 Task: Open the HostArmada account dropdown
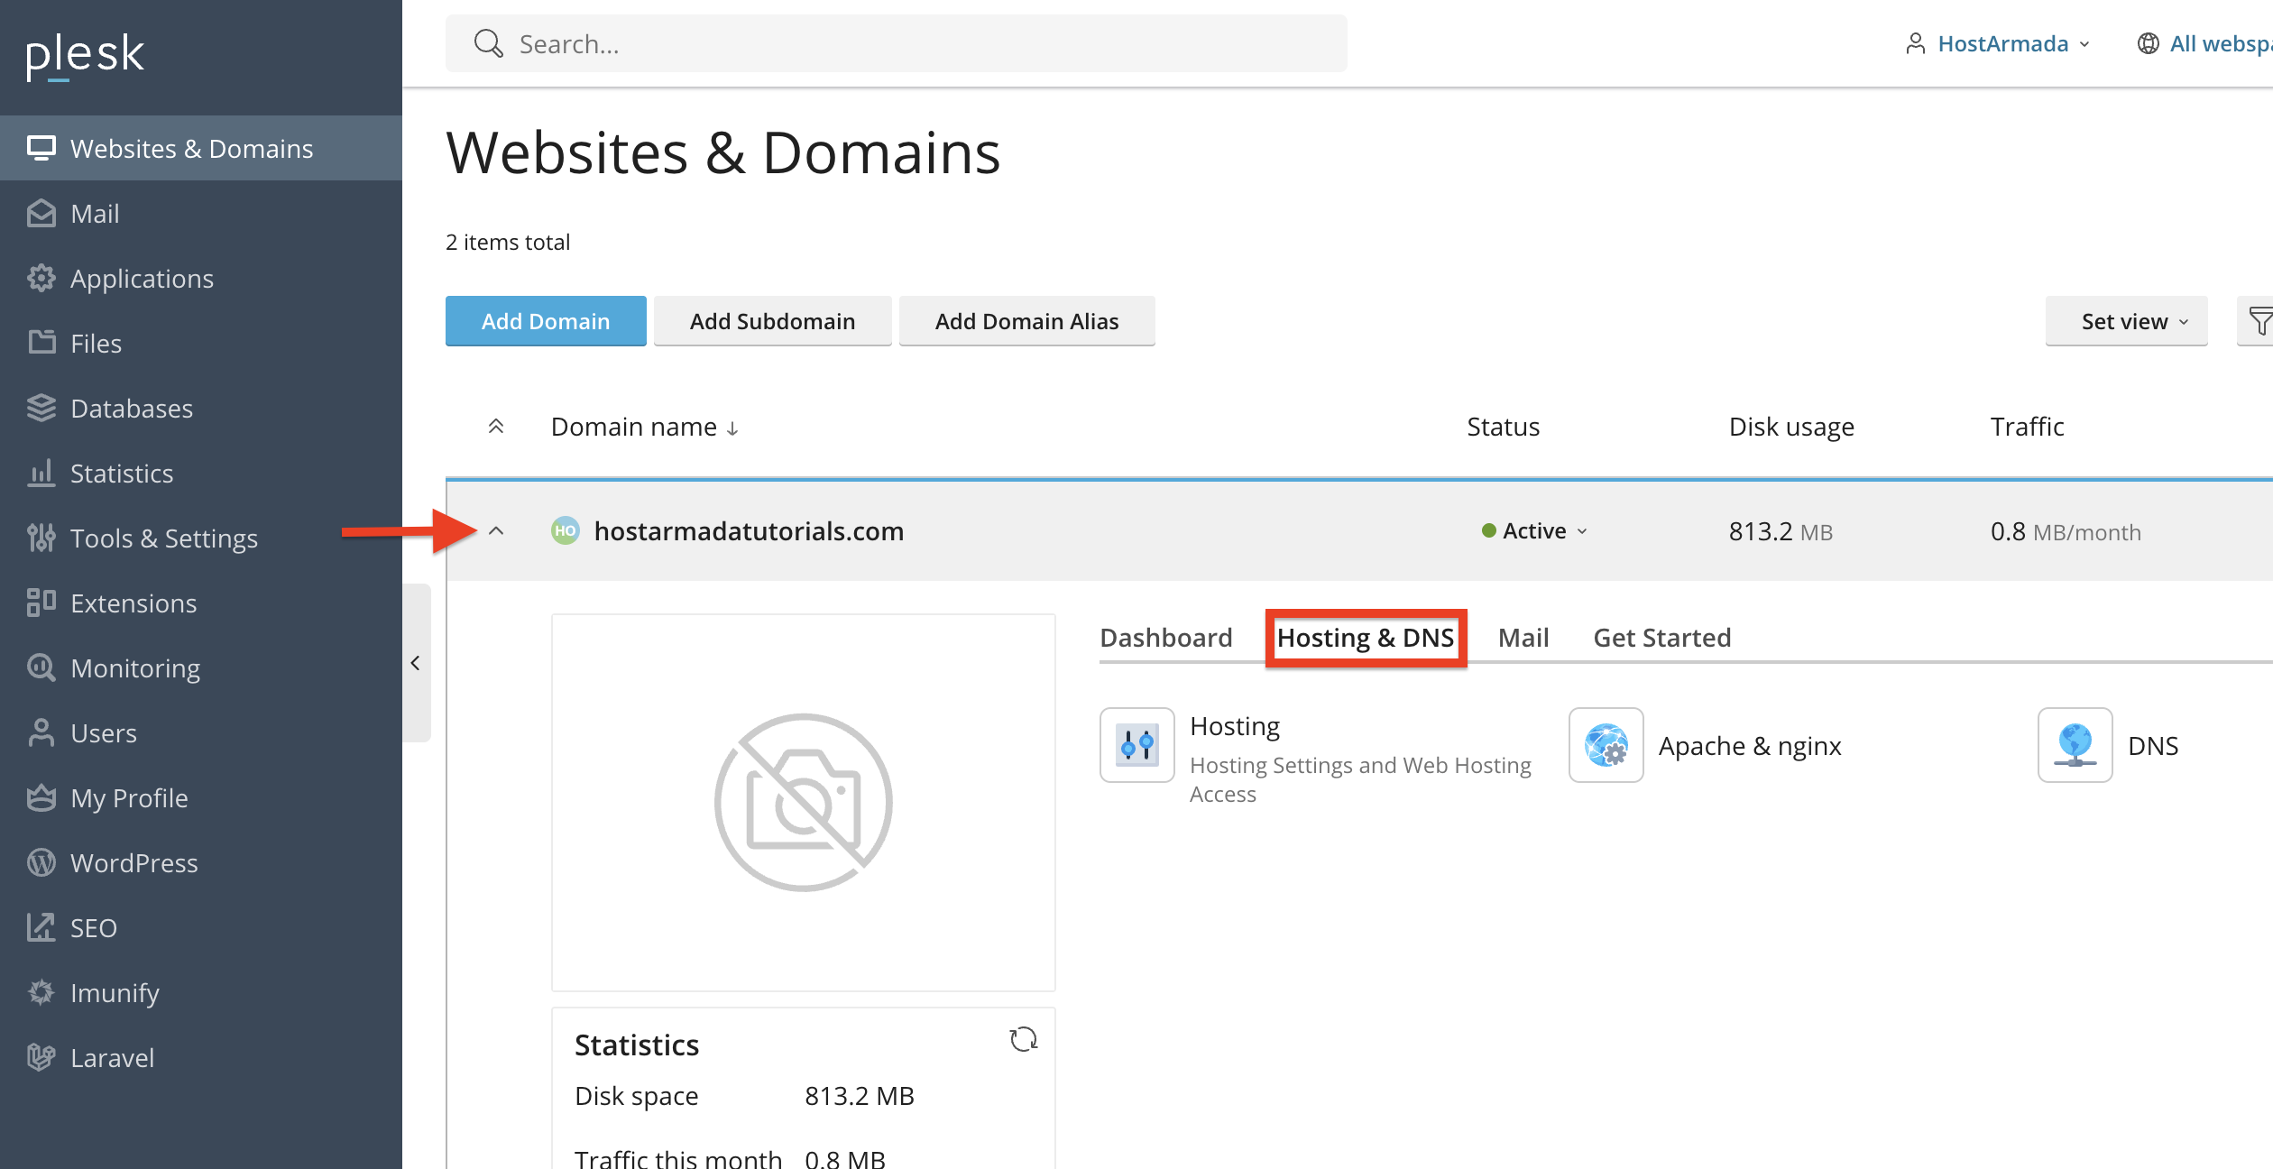pos(1998,43)
